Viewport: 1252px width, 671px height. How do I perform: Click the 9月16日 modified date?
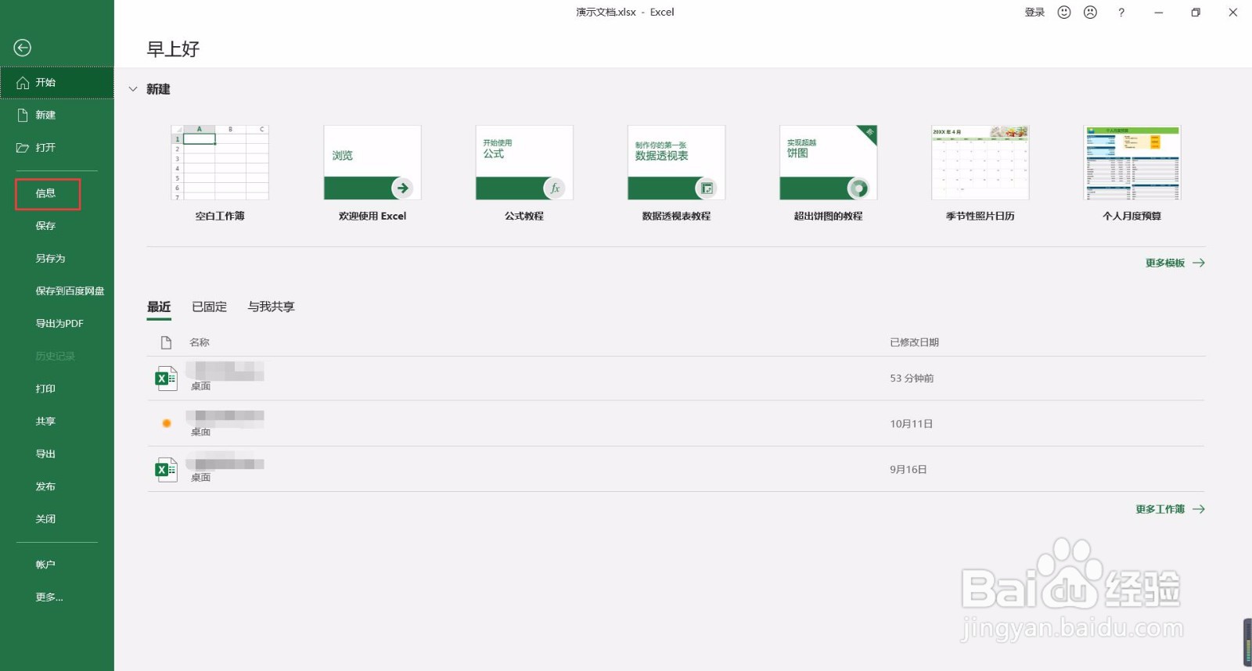point(908,470)
